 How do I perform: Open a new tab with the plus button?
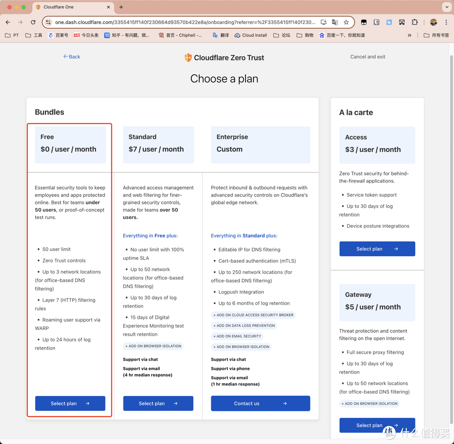121,7
